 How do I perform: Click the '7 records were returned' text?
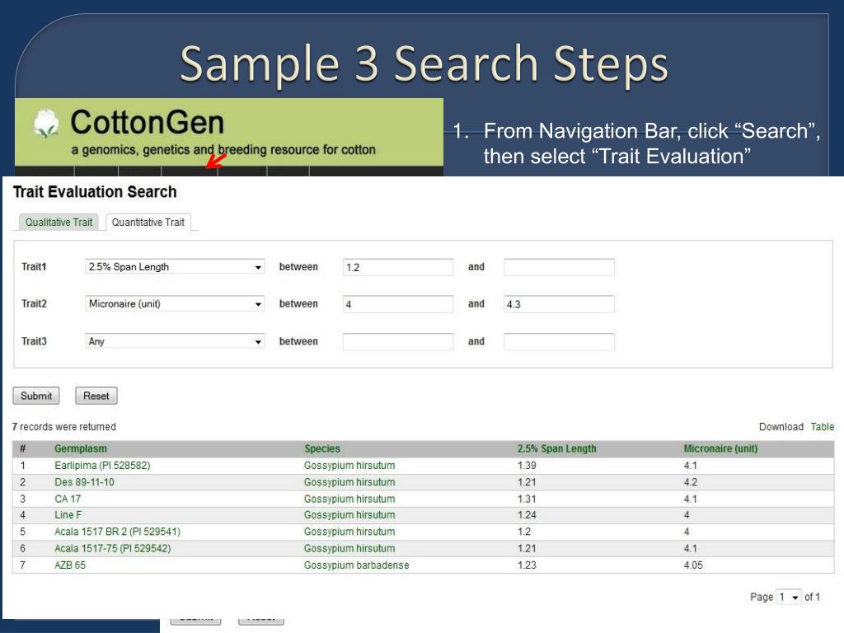click(64, 426)
